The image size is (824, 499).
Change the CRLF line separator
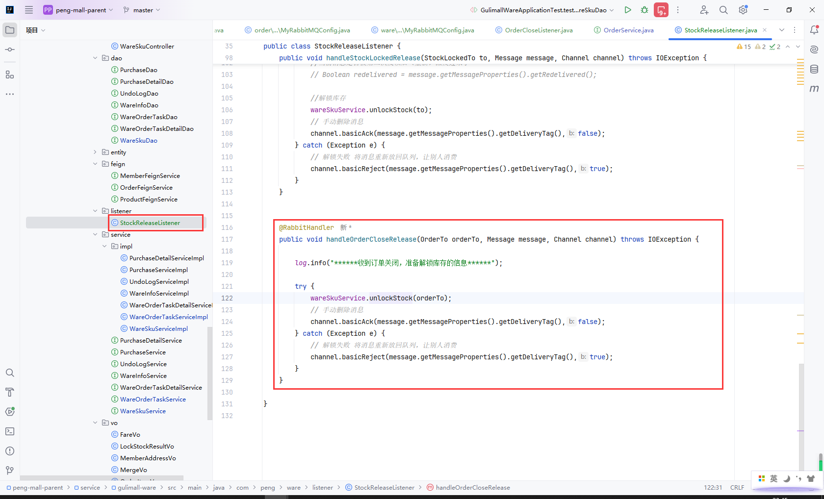click(x=737, y=487)
